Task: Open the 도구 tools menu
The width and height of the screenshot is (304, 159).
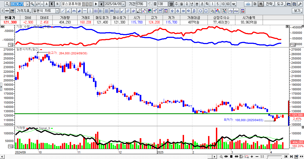Action: click(x=280, y=4)
